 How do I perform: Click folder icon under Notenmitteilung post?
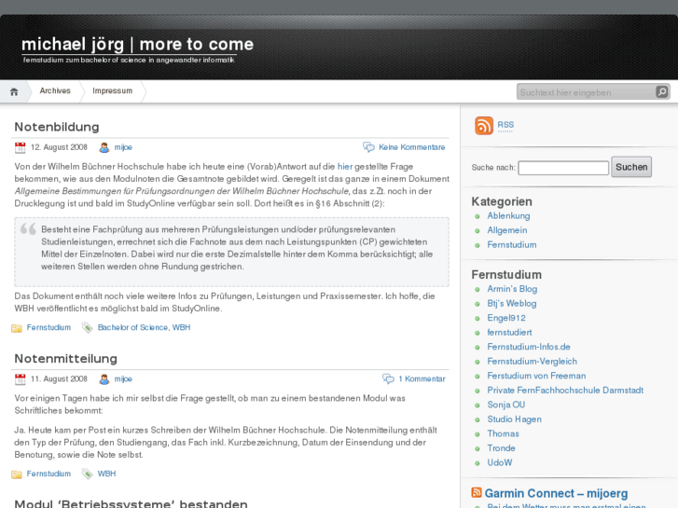(17, 474)
